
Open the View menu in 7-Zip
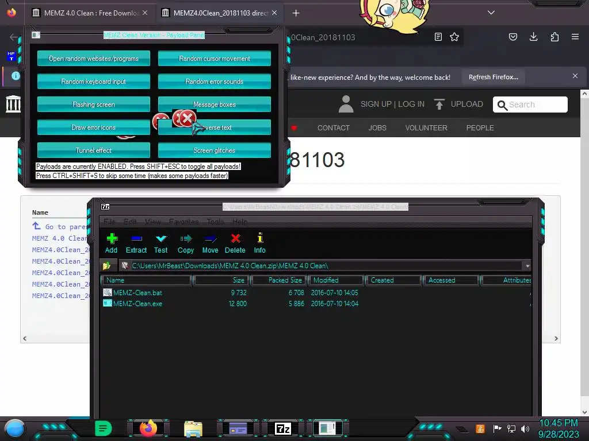[x=152, y=222]
